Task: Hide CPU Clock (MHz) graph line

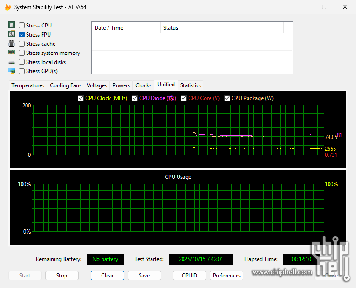Action: coord(81,98)
